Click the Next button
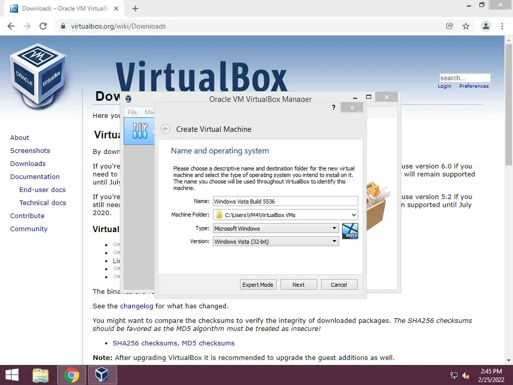Image resolution: width=513 pixels, height=385 pixels. pyautogui.click(x=299, y=285)
